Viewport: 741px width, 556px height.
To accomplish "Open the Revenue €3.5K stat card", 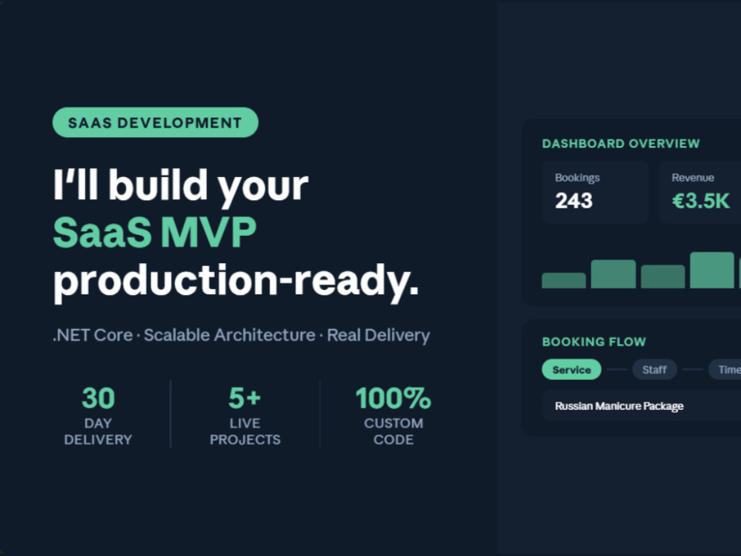I will [700, 192].
